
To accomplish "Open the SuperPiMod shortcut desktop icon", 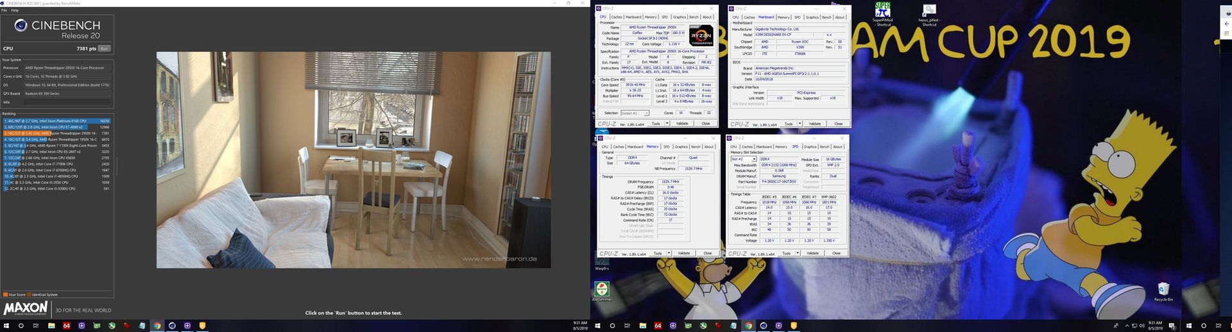I will [883, 13].
